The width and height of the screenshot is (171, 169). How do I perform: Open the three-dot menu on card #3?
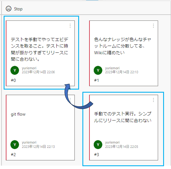pos(153,100)
